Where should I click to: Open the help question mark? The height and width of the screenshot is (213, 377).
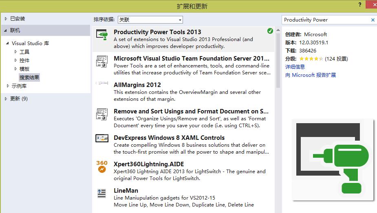(360, 4)
